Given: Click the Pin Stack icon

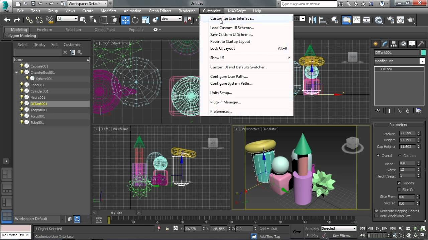Looking at the screenshot, I should 378,111.
